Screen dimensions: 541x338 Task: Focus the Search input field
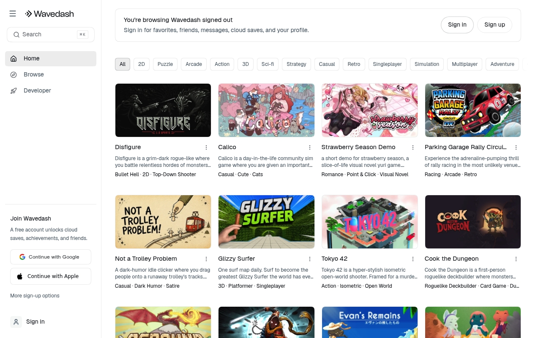coord(51,35)
